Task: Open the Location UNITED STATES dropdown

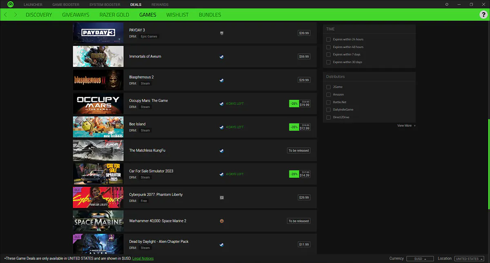Action: 469,259
